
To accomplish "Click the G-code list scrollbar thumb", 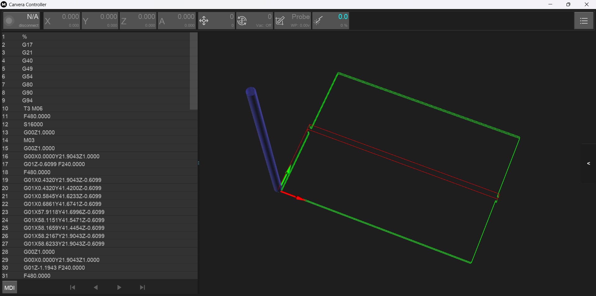I will pos(194,71).
